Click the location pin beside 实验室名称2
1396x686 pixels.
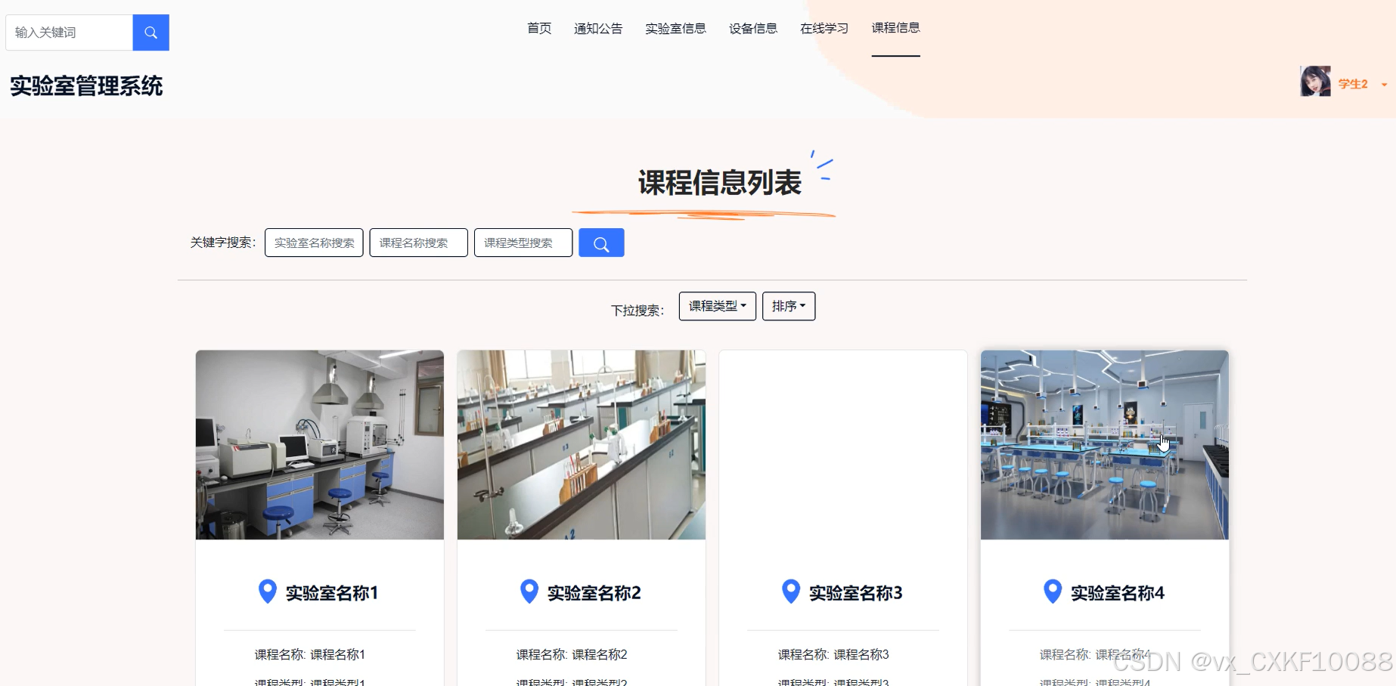[529, 592]
